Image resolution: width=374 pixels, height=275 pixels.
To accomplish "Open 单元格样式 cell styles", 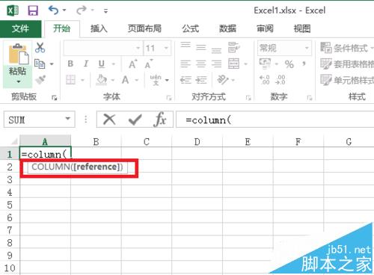I will (347, 80).
